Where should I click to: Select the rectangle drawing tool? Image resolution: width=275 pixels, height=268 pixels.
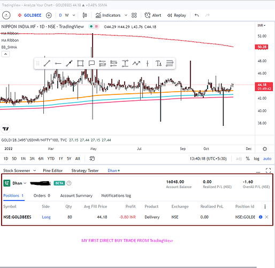(80, 63)
